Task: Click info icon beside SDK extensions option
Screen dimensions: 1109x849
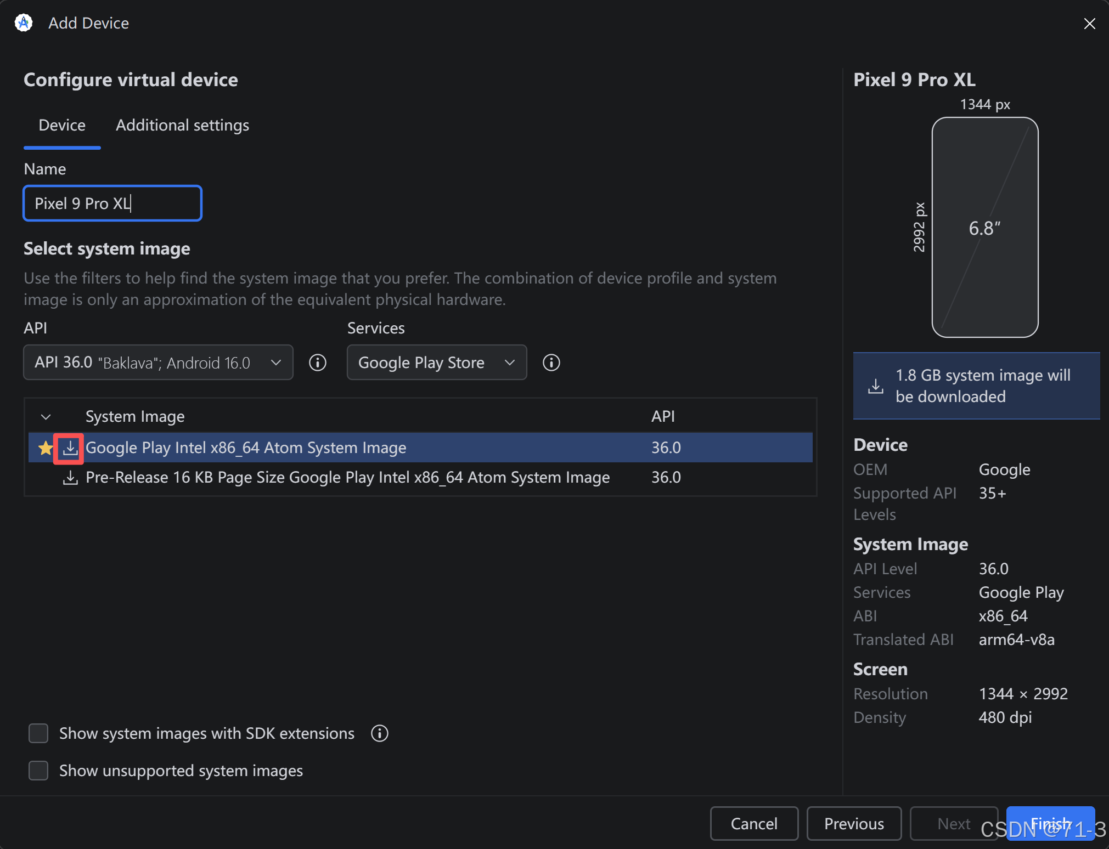Action: coord(379,733)
